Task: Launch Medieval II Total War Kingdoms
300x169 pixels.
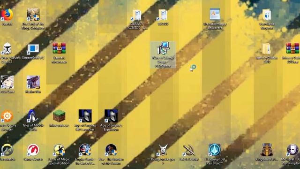Action: click(x=292, y=150)
